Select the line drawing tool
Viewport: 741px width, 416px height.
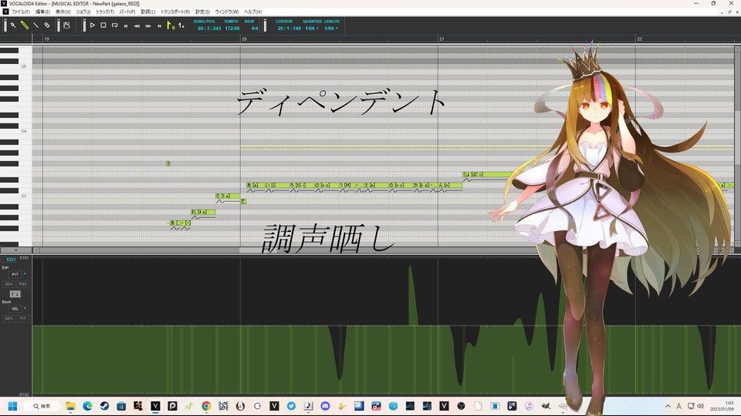point(36,25)
